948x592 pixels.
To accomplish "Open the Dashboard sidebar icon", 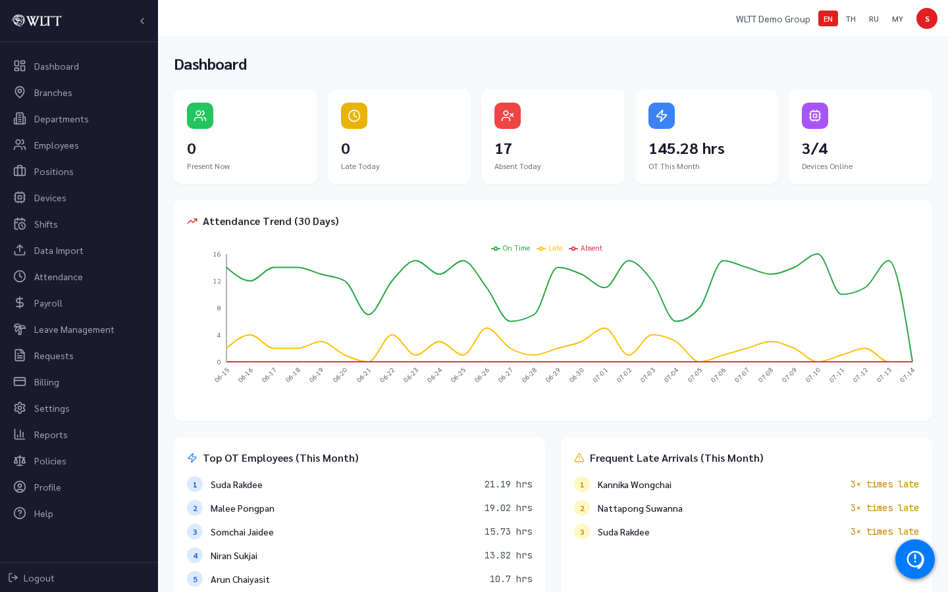I will 20,66.
